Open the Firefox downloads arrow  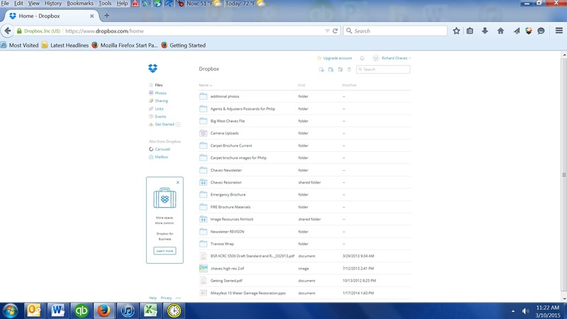point(485,31)
